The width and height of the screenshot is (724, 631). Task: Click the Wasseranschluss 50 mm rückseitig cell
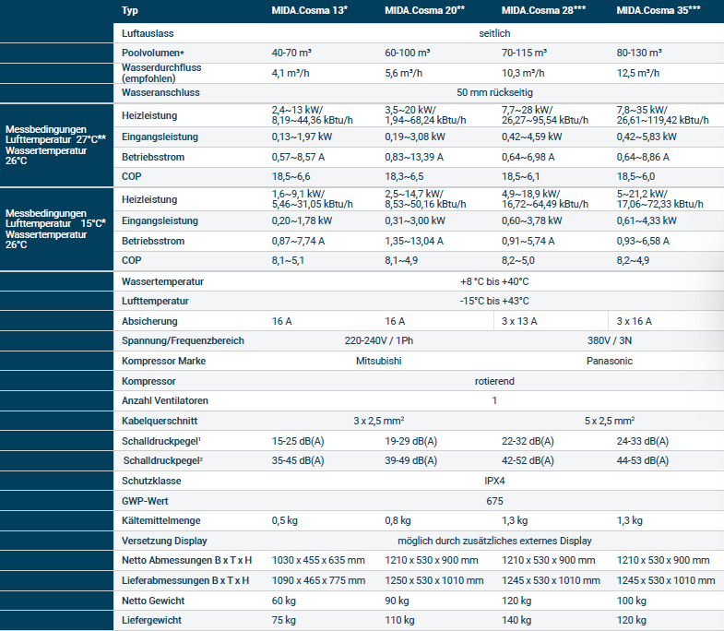point(494,92)
